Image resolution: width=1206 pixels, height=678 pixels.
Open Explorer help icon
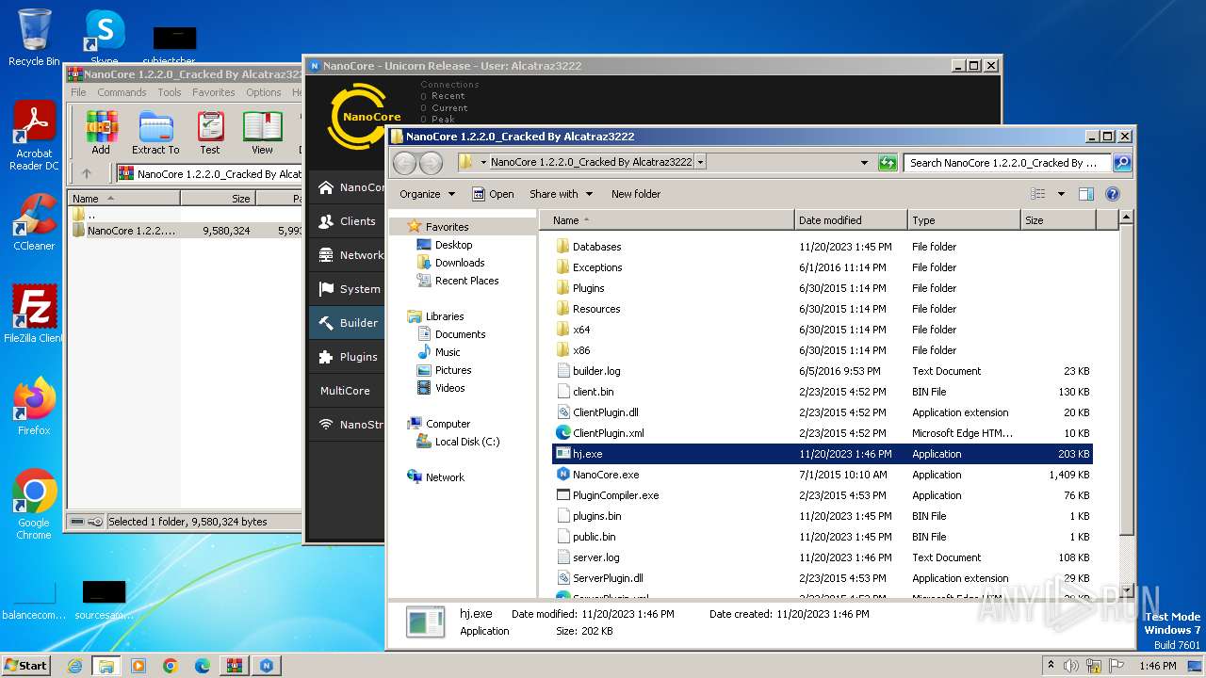1112,194
